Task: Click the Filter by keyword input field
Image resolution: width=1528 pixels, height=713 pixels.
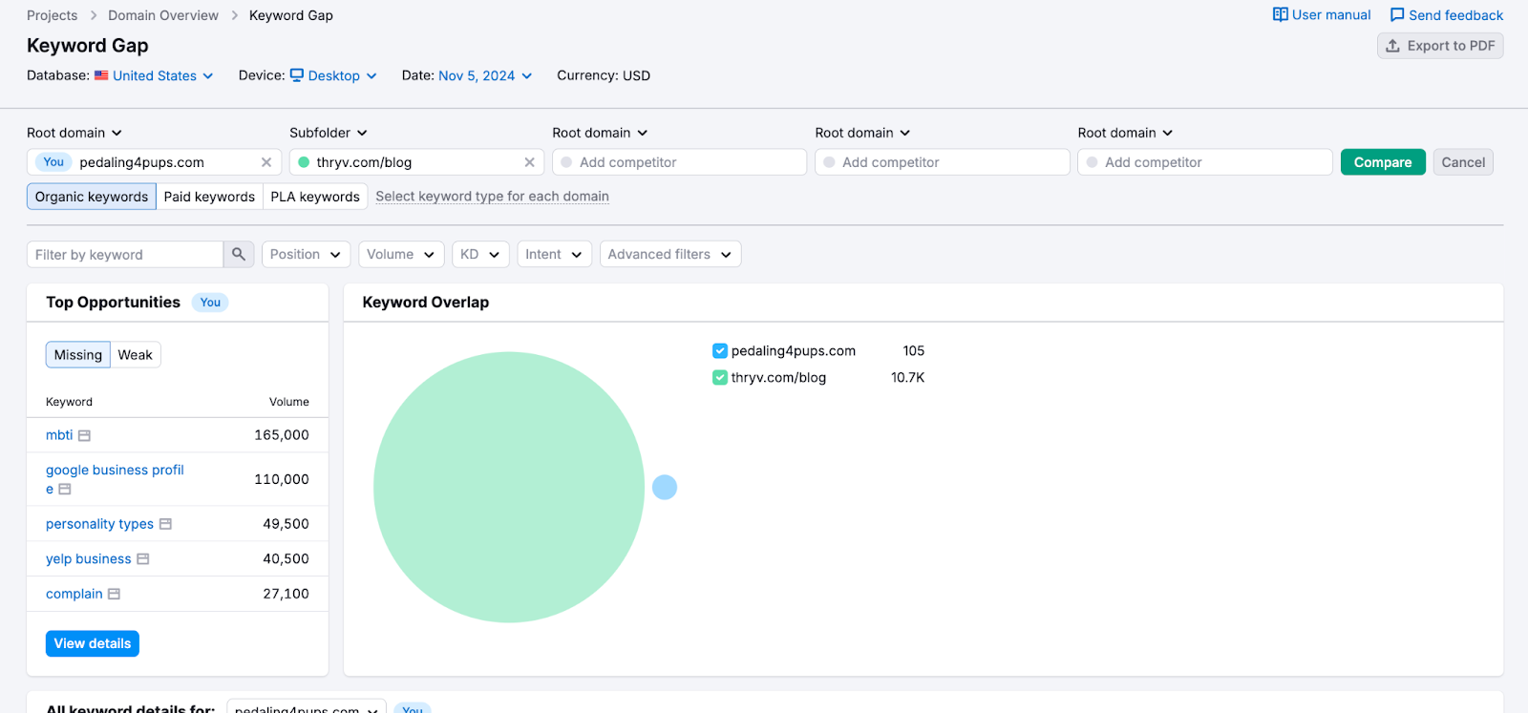Action: click(x=125, y=255)
